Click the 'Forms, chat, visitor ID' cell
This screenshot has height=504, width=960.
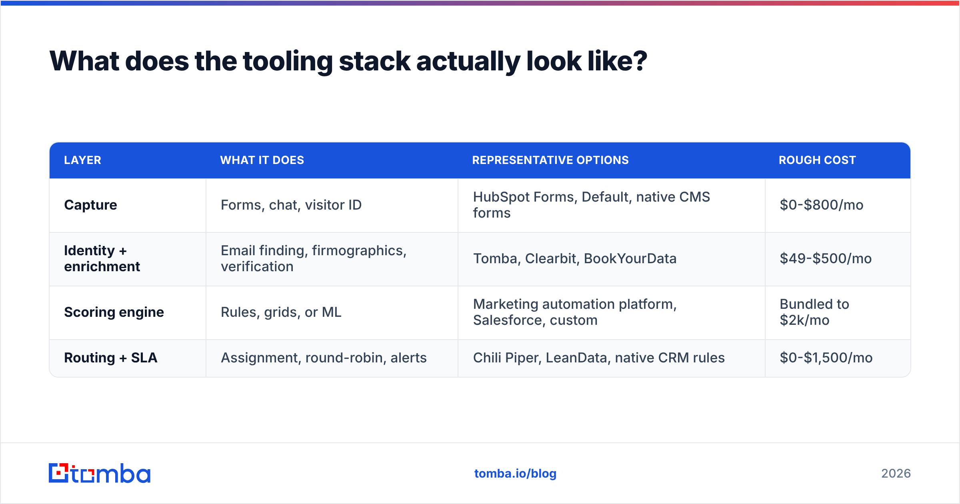pos(332,205)
